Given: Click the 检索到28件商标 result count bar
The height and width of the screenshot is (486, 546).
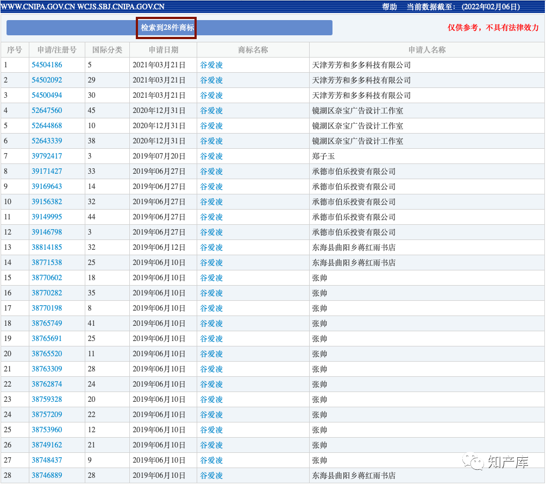Looking at the screenshot, I should 167,28.
